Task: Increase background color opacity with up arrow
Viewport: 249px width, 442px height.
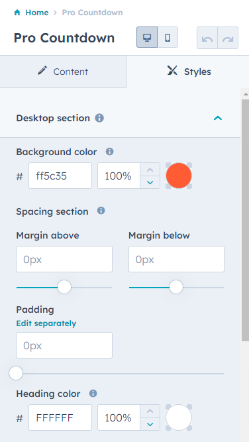Action: click(150, 170)
